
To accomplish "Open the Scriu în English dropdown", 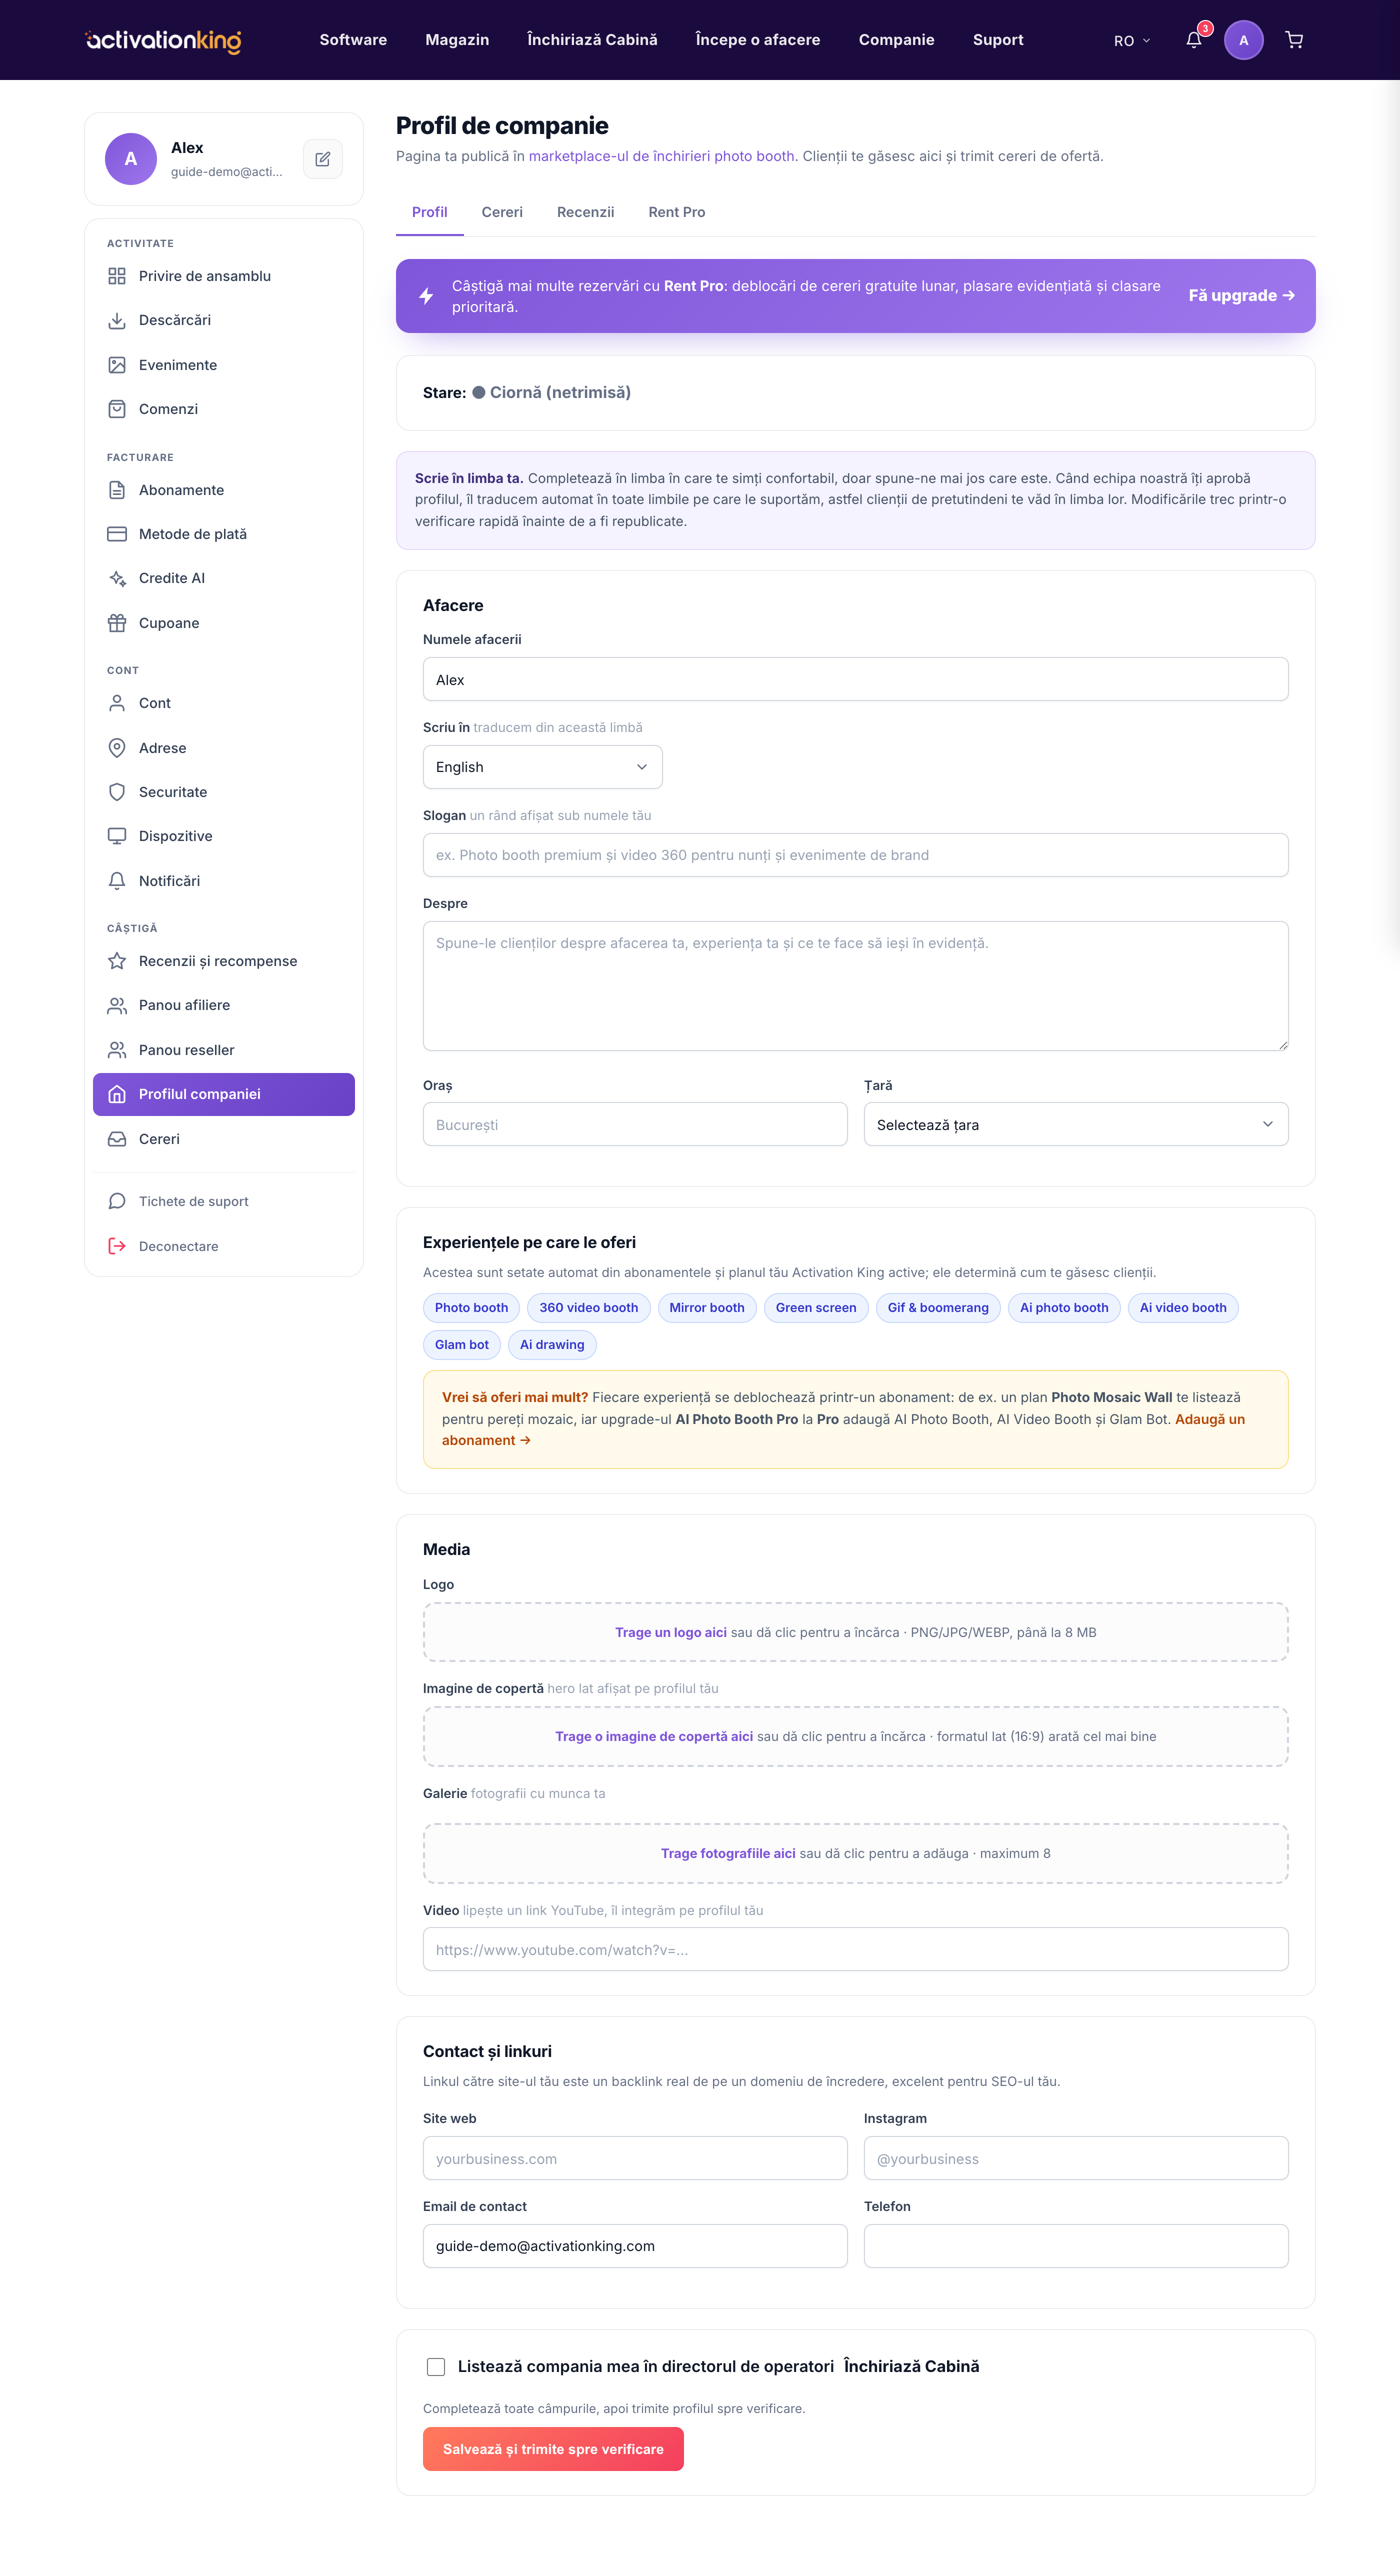I will pos(542,767).
